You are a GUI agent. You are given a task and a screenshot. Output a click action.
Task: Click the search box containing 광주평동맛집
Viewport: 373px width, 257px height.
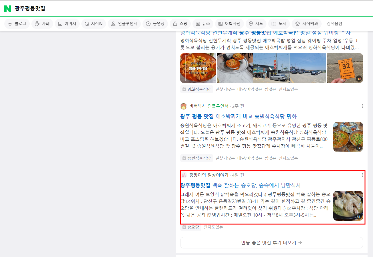(x=171, y=9)
